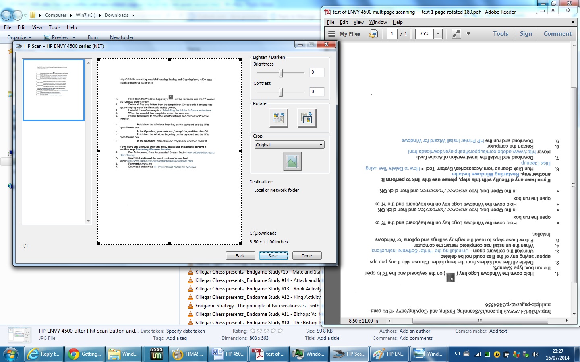Open the Help menu in Windows Explorer
This screenshot has height=362, width=580.
pos(72,27)
